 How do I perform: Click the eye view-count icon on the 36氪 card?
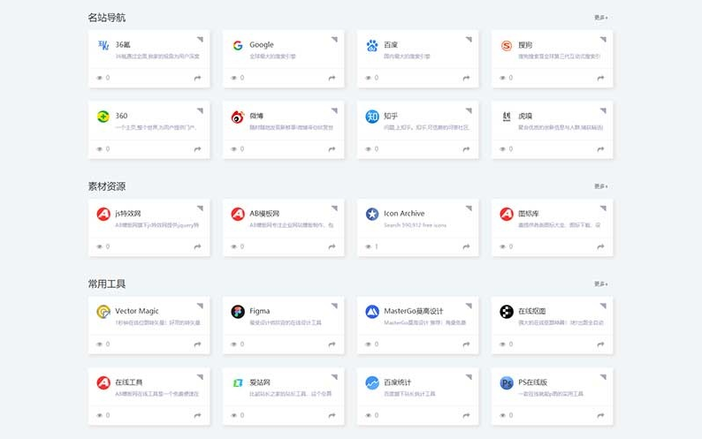coord(100,78)
